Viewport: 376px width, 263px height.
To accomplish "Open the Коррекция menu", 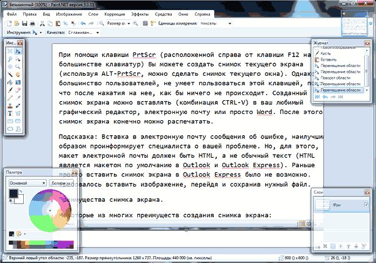I will click(115, 12).
